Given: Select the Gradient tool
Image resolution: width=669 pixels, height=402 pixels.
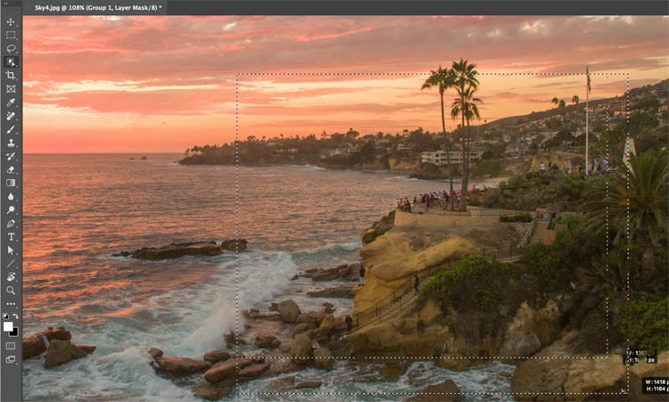Looking at the screenshot, I should coord(11,183).
